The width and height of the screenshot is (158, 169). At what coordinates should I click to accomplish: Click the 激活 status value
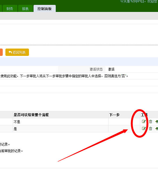pos(111,69)
